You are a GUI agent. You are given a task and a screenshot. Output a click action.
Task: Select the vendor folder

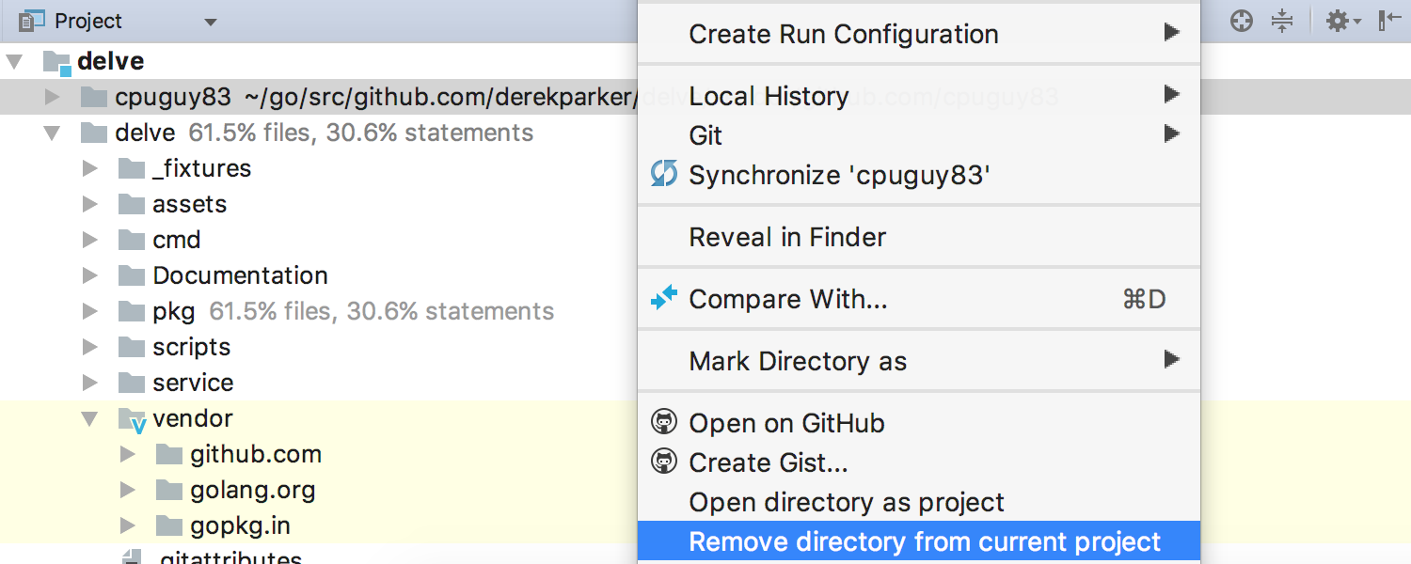point(193,419)
